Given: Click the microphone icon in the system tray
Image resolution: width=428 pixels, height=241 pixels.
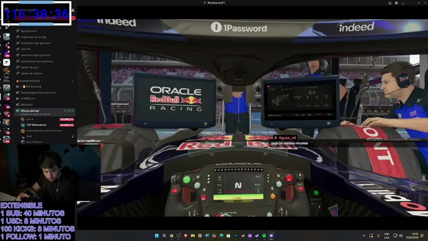Looking at the screenshot, I should click(x=378, y=236).
